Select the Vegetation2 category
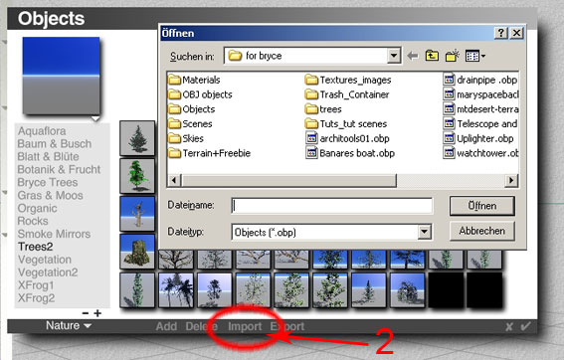564x360 pixels. point(48,272)
